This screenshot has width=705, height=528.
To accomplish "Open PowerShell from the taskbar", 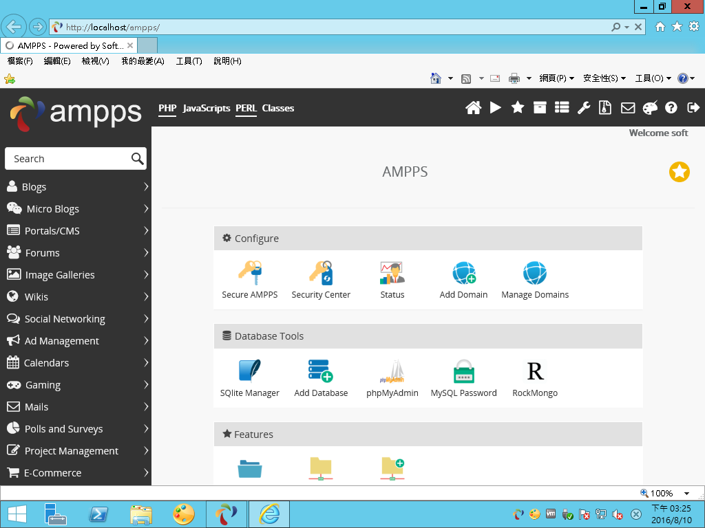I will click(98, 514).
